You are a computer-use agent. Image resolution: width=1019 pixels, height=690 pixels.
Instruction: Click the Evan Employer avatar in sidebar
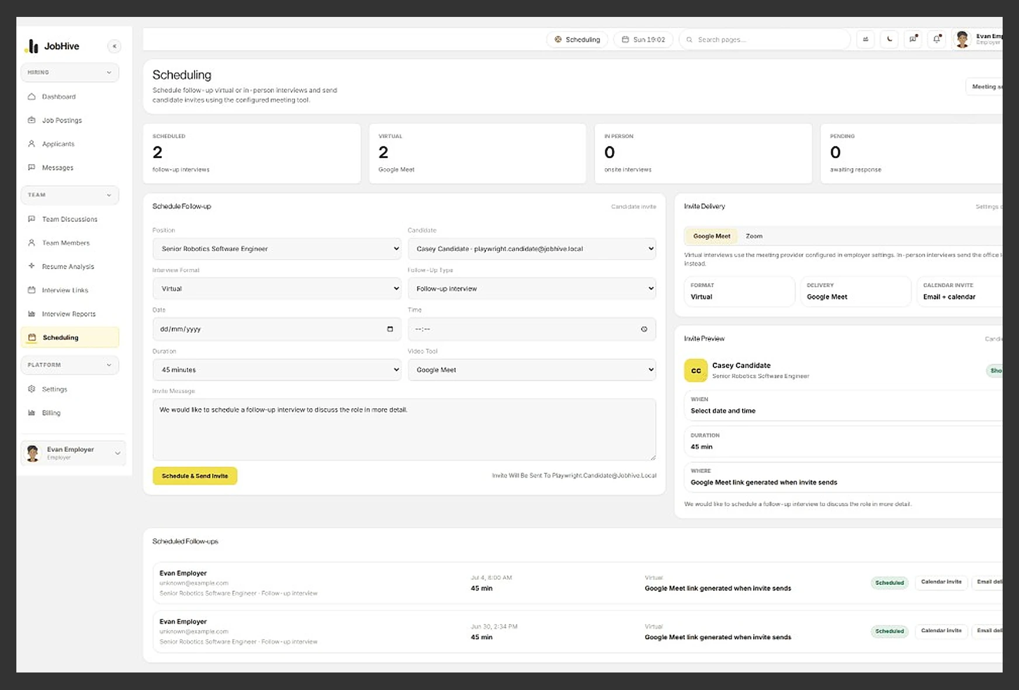[33, 453]
